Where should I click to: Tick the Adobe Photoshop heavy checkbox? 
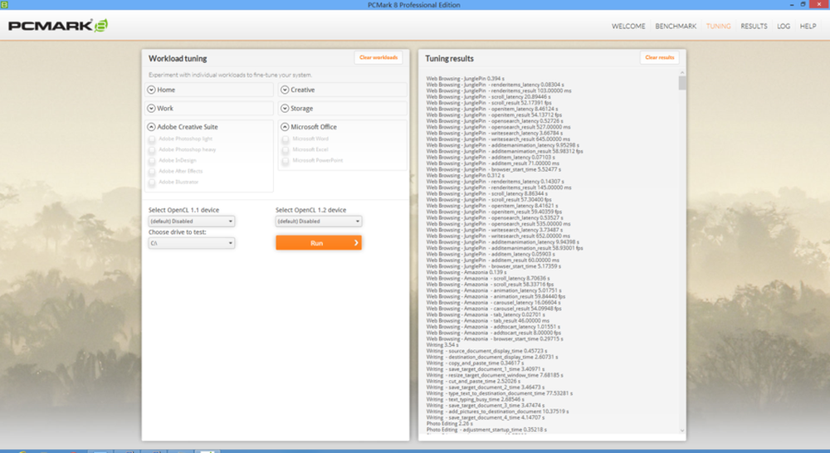click(152, 150)
